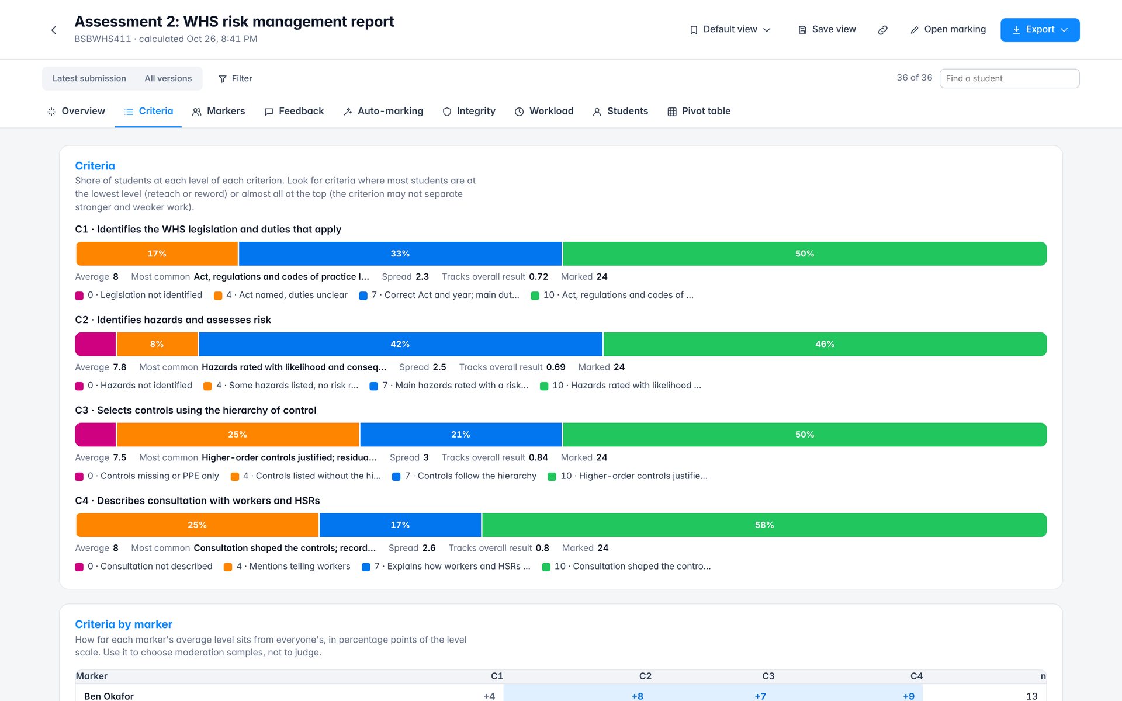Copy link using the chain icon

(x=882, y=30)
